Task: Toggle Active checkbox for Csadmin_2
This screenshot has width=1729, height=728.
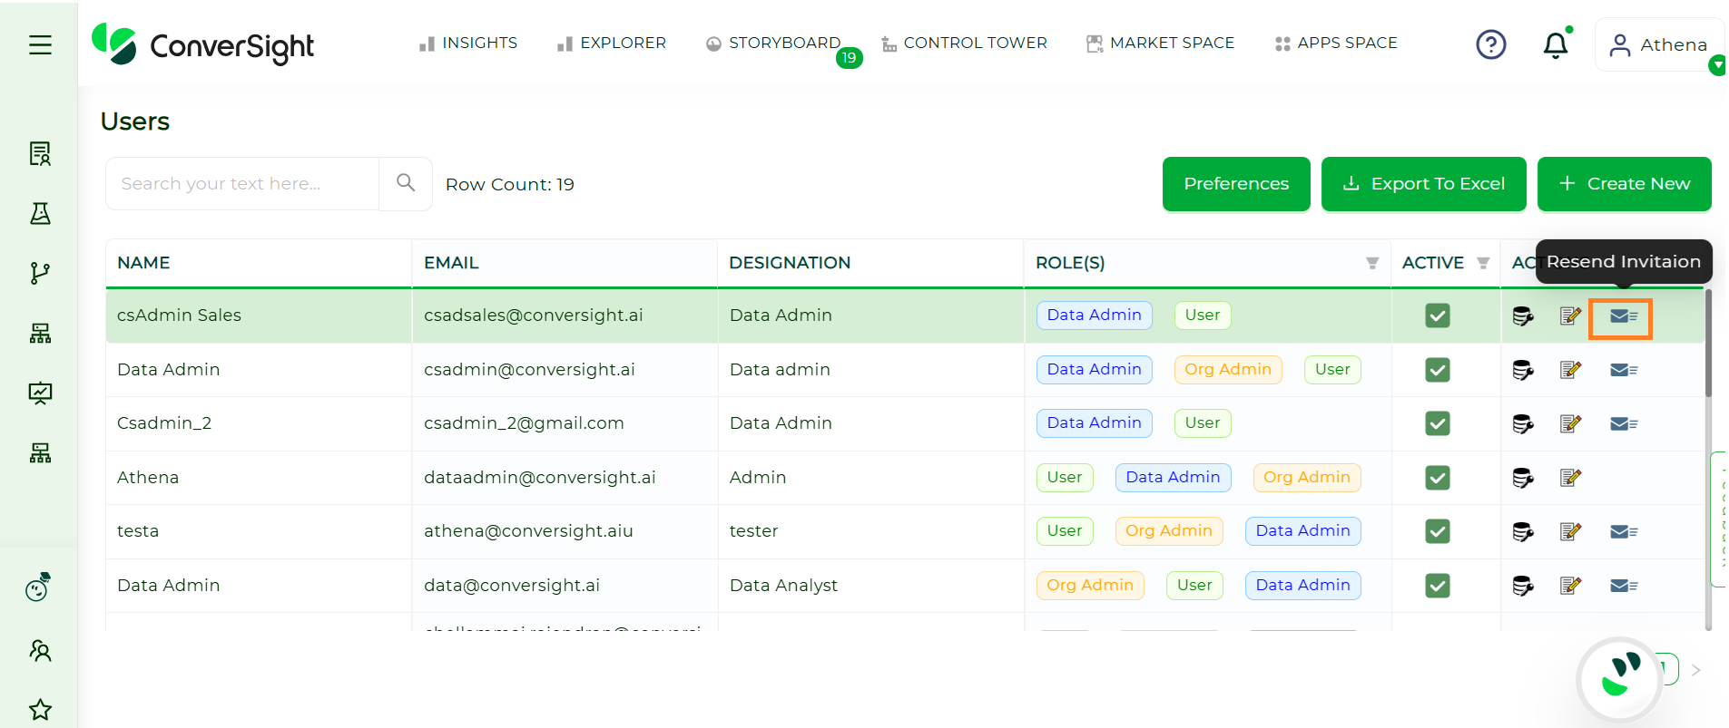Action: 1438,423
